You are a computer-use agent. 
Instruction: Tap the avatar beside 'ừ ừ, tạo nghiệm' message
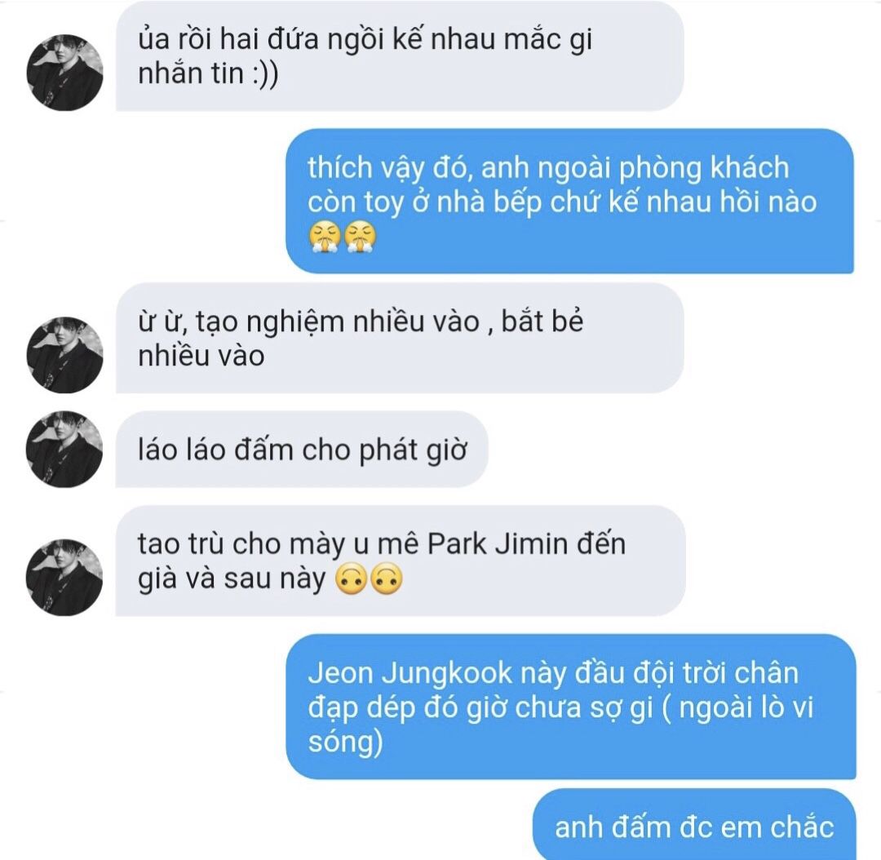click(64, 354)
